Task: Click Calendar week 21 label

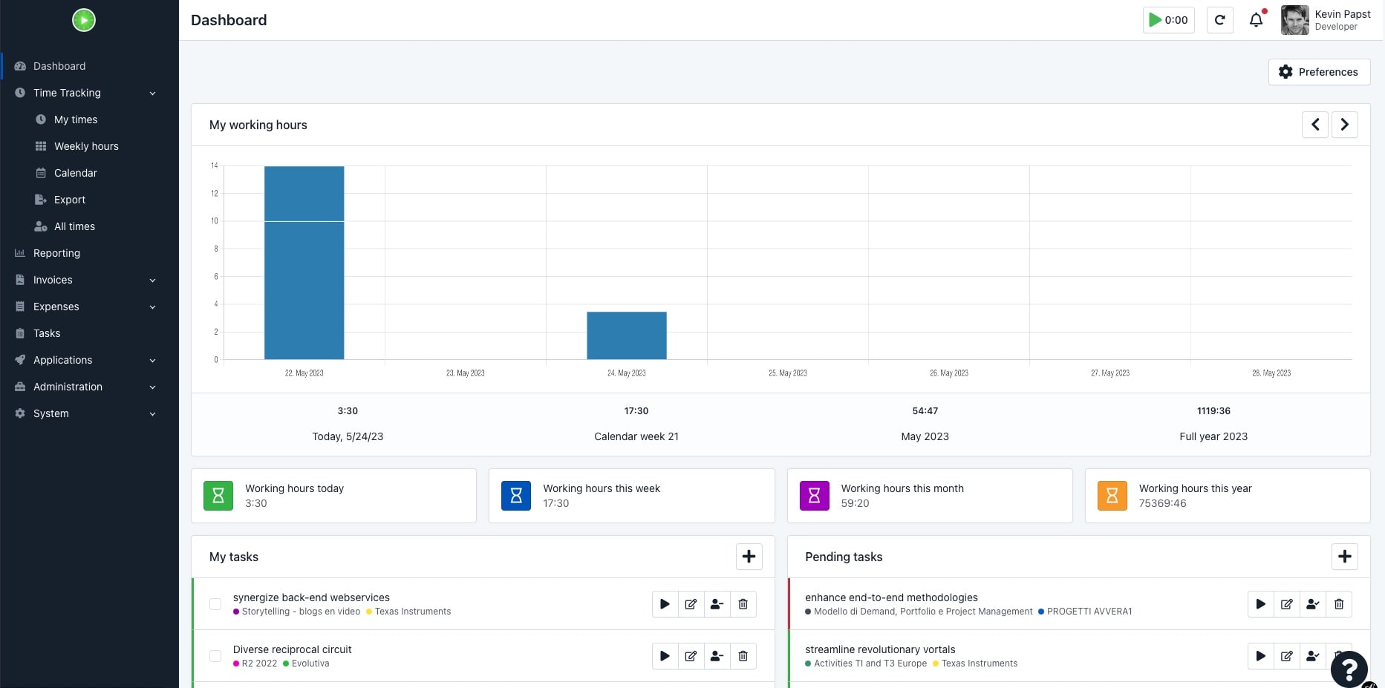Action: [636, 436]
